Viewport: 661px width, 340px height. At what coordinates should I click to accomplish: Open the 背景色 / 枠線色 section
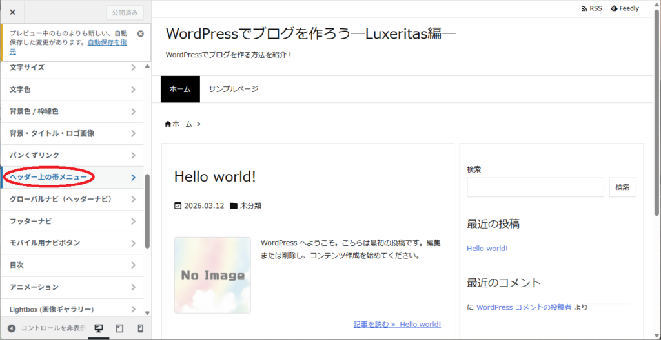(x=72, y=111)
